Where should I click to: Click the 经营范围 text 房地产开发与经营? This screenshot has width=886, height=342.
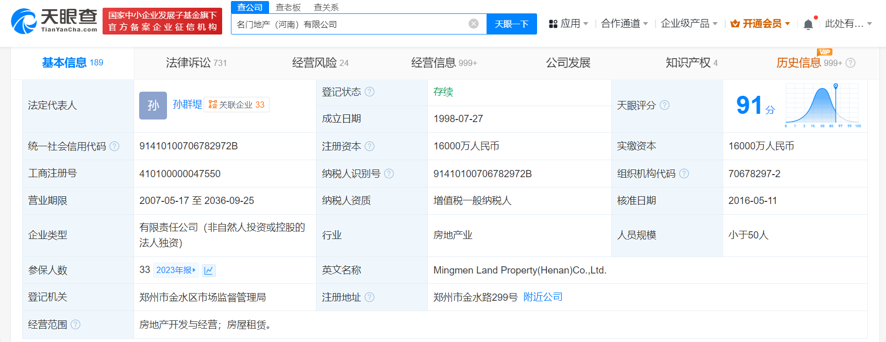click(178, 324)
